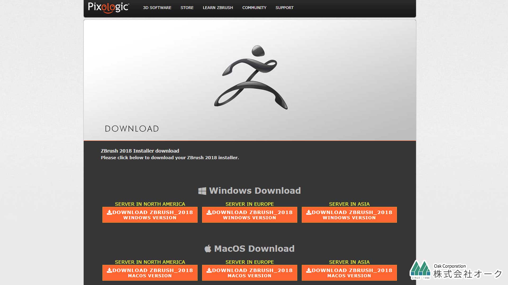
Task: Go to Learn ZBrush
Action: [218, 8]
